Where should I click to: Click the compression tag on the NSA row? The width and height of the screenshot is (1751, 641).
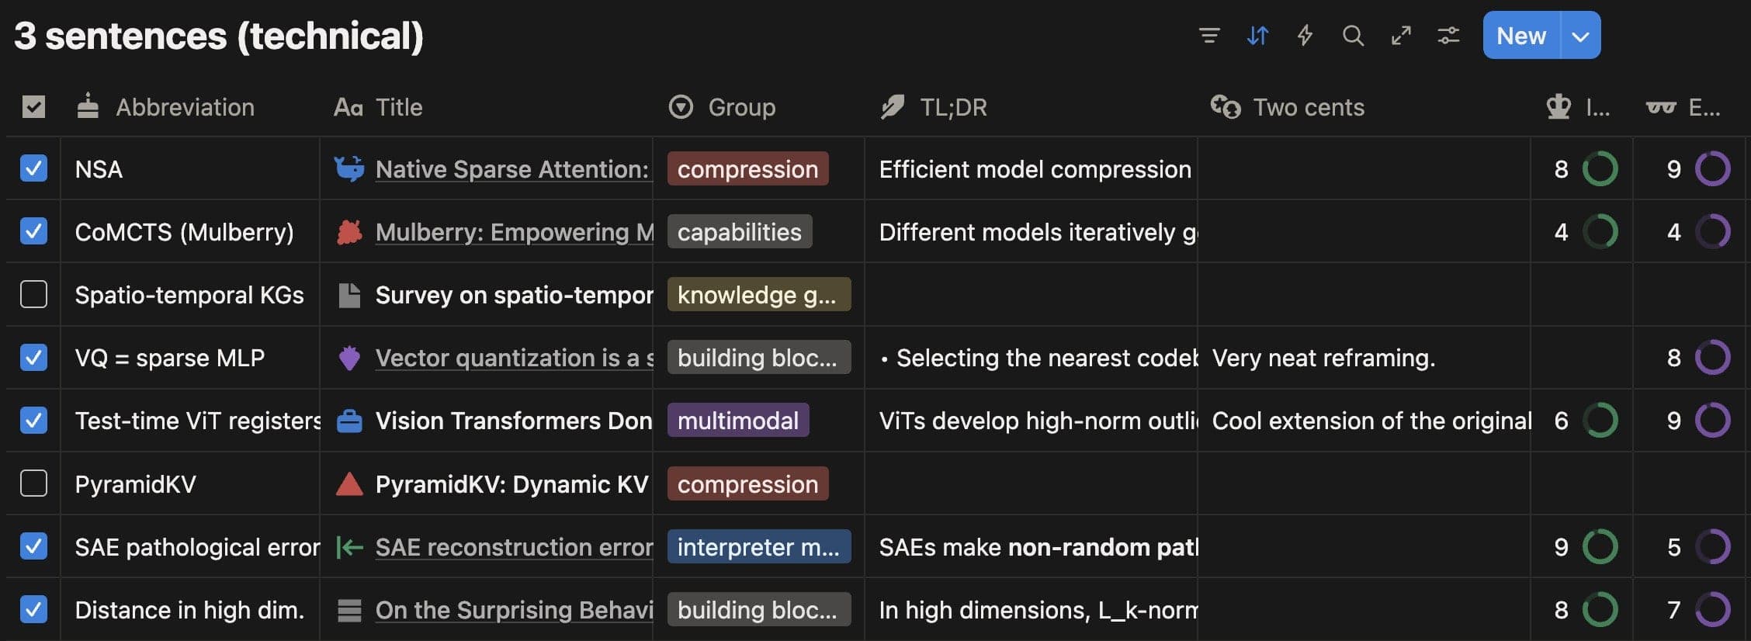tap(747, 168)
